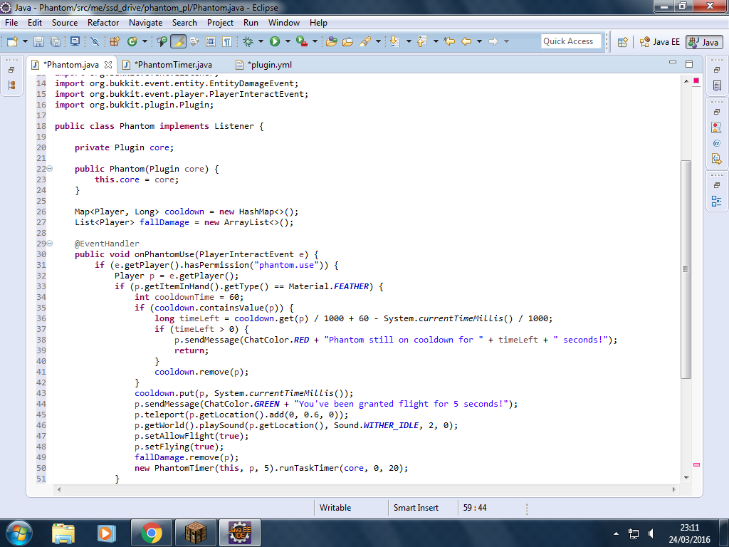The width and height of the screenshot is (729, 547).
Task: Click the hierarchy icon in left trim
Action: click(11, 85)
